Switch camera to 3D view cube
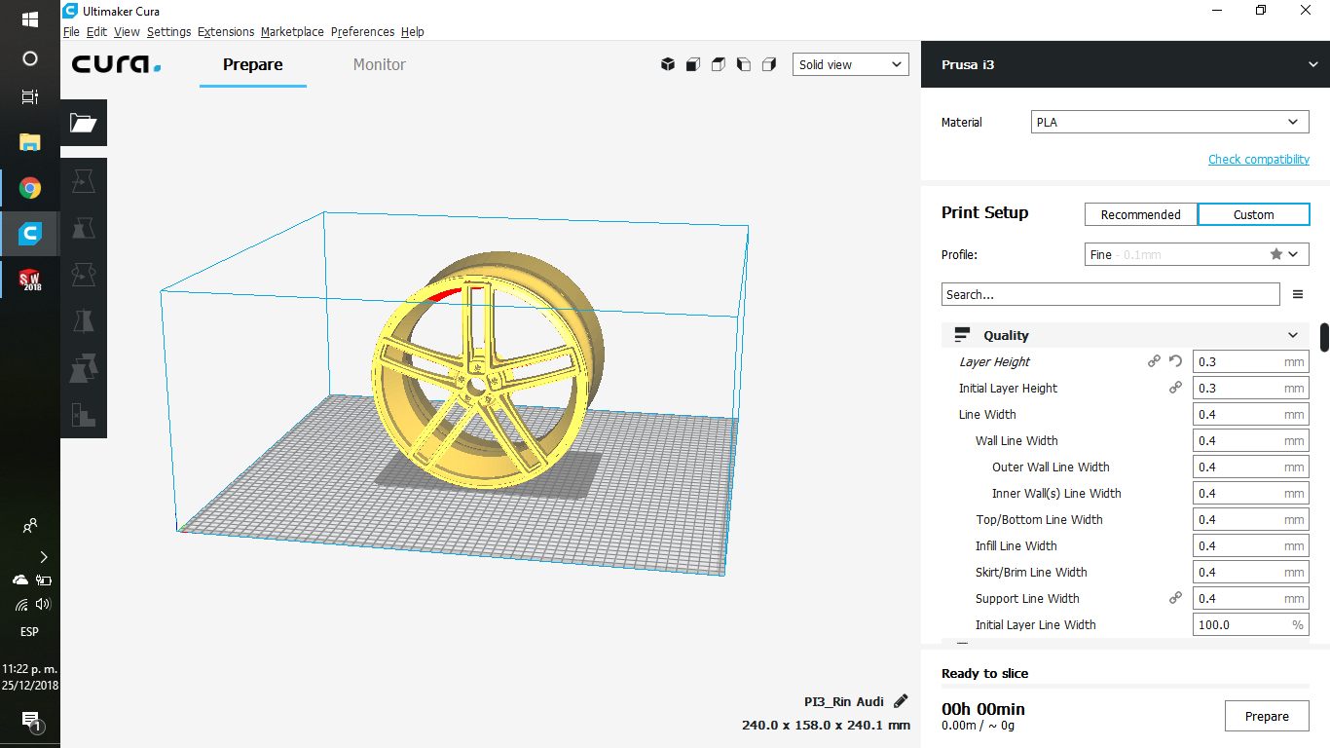 [668, 64]
